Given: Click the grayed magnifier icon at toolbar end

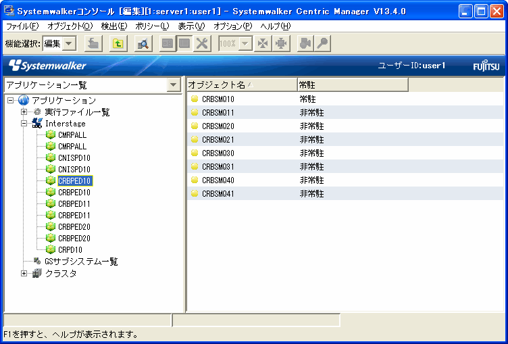Looking at the screenshot, I should 322,43.
